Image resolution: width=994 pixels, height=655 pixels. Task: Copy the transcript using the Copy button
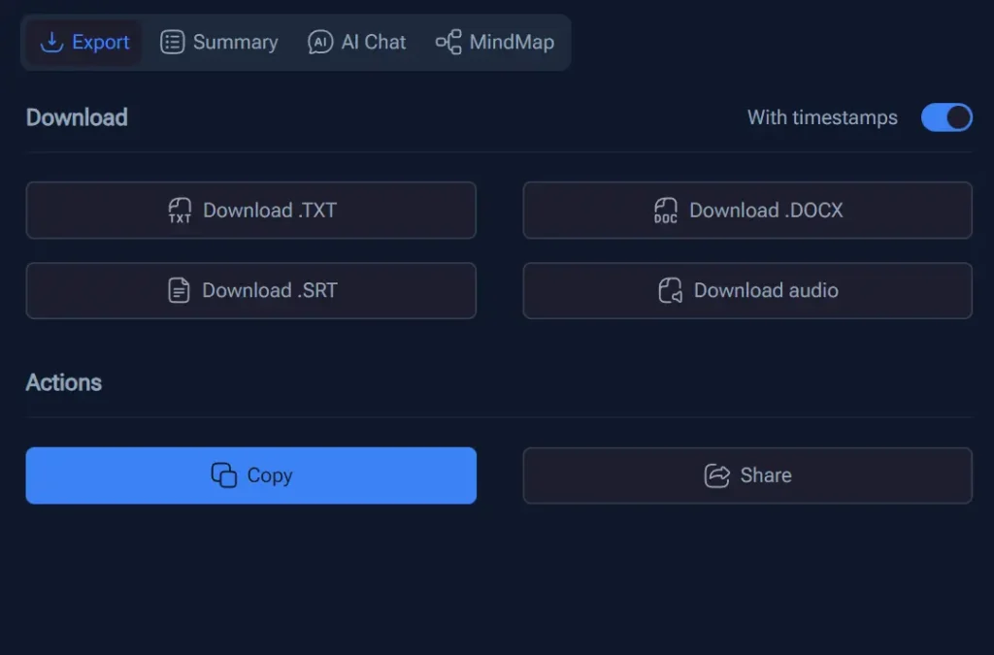pos(250,475)
